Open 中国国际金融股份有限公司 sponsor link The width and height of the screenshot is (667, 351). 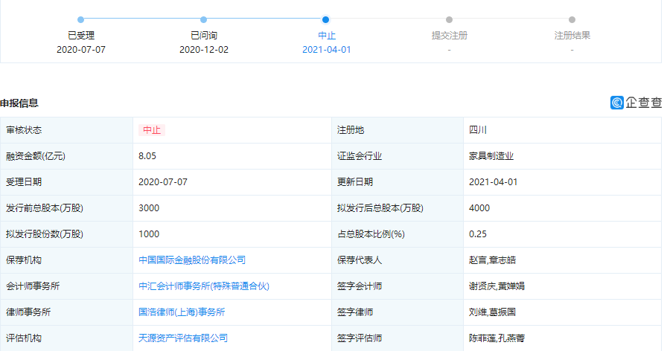point(192,260)
